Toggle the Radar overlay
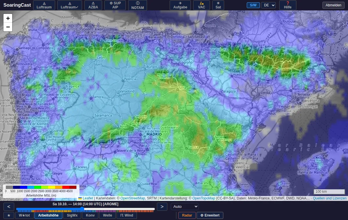Screen dimensions: 348x220 coord(187,215)
